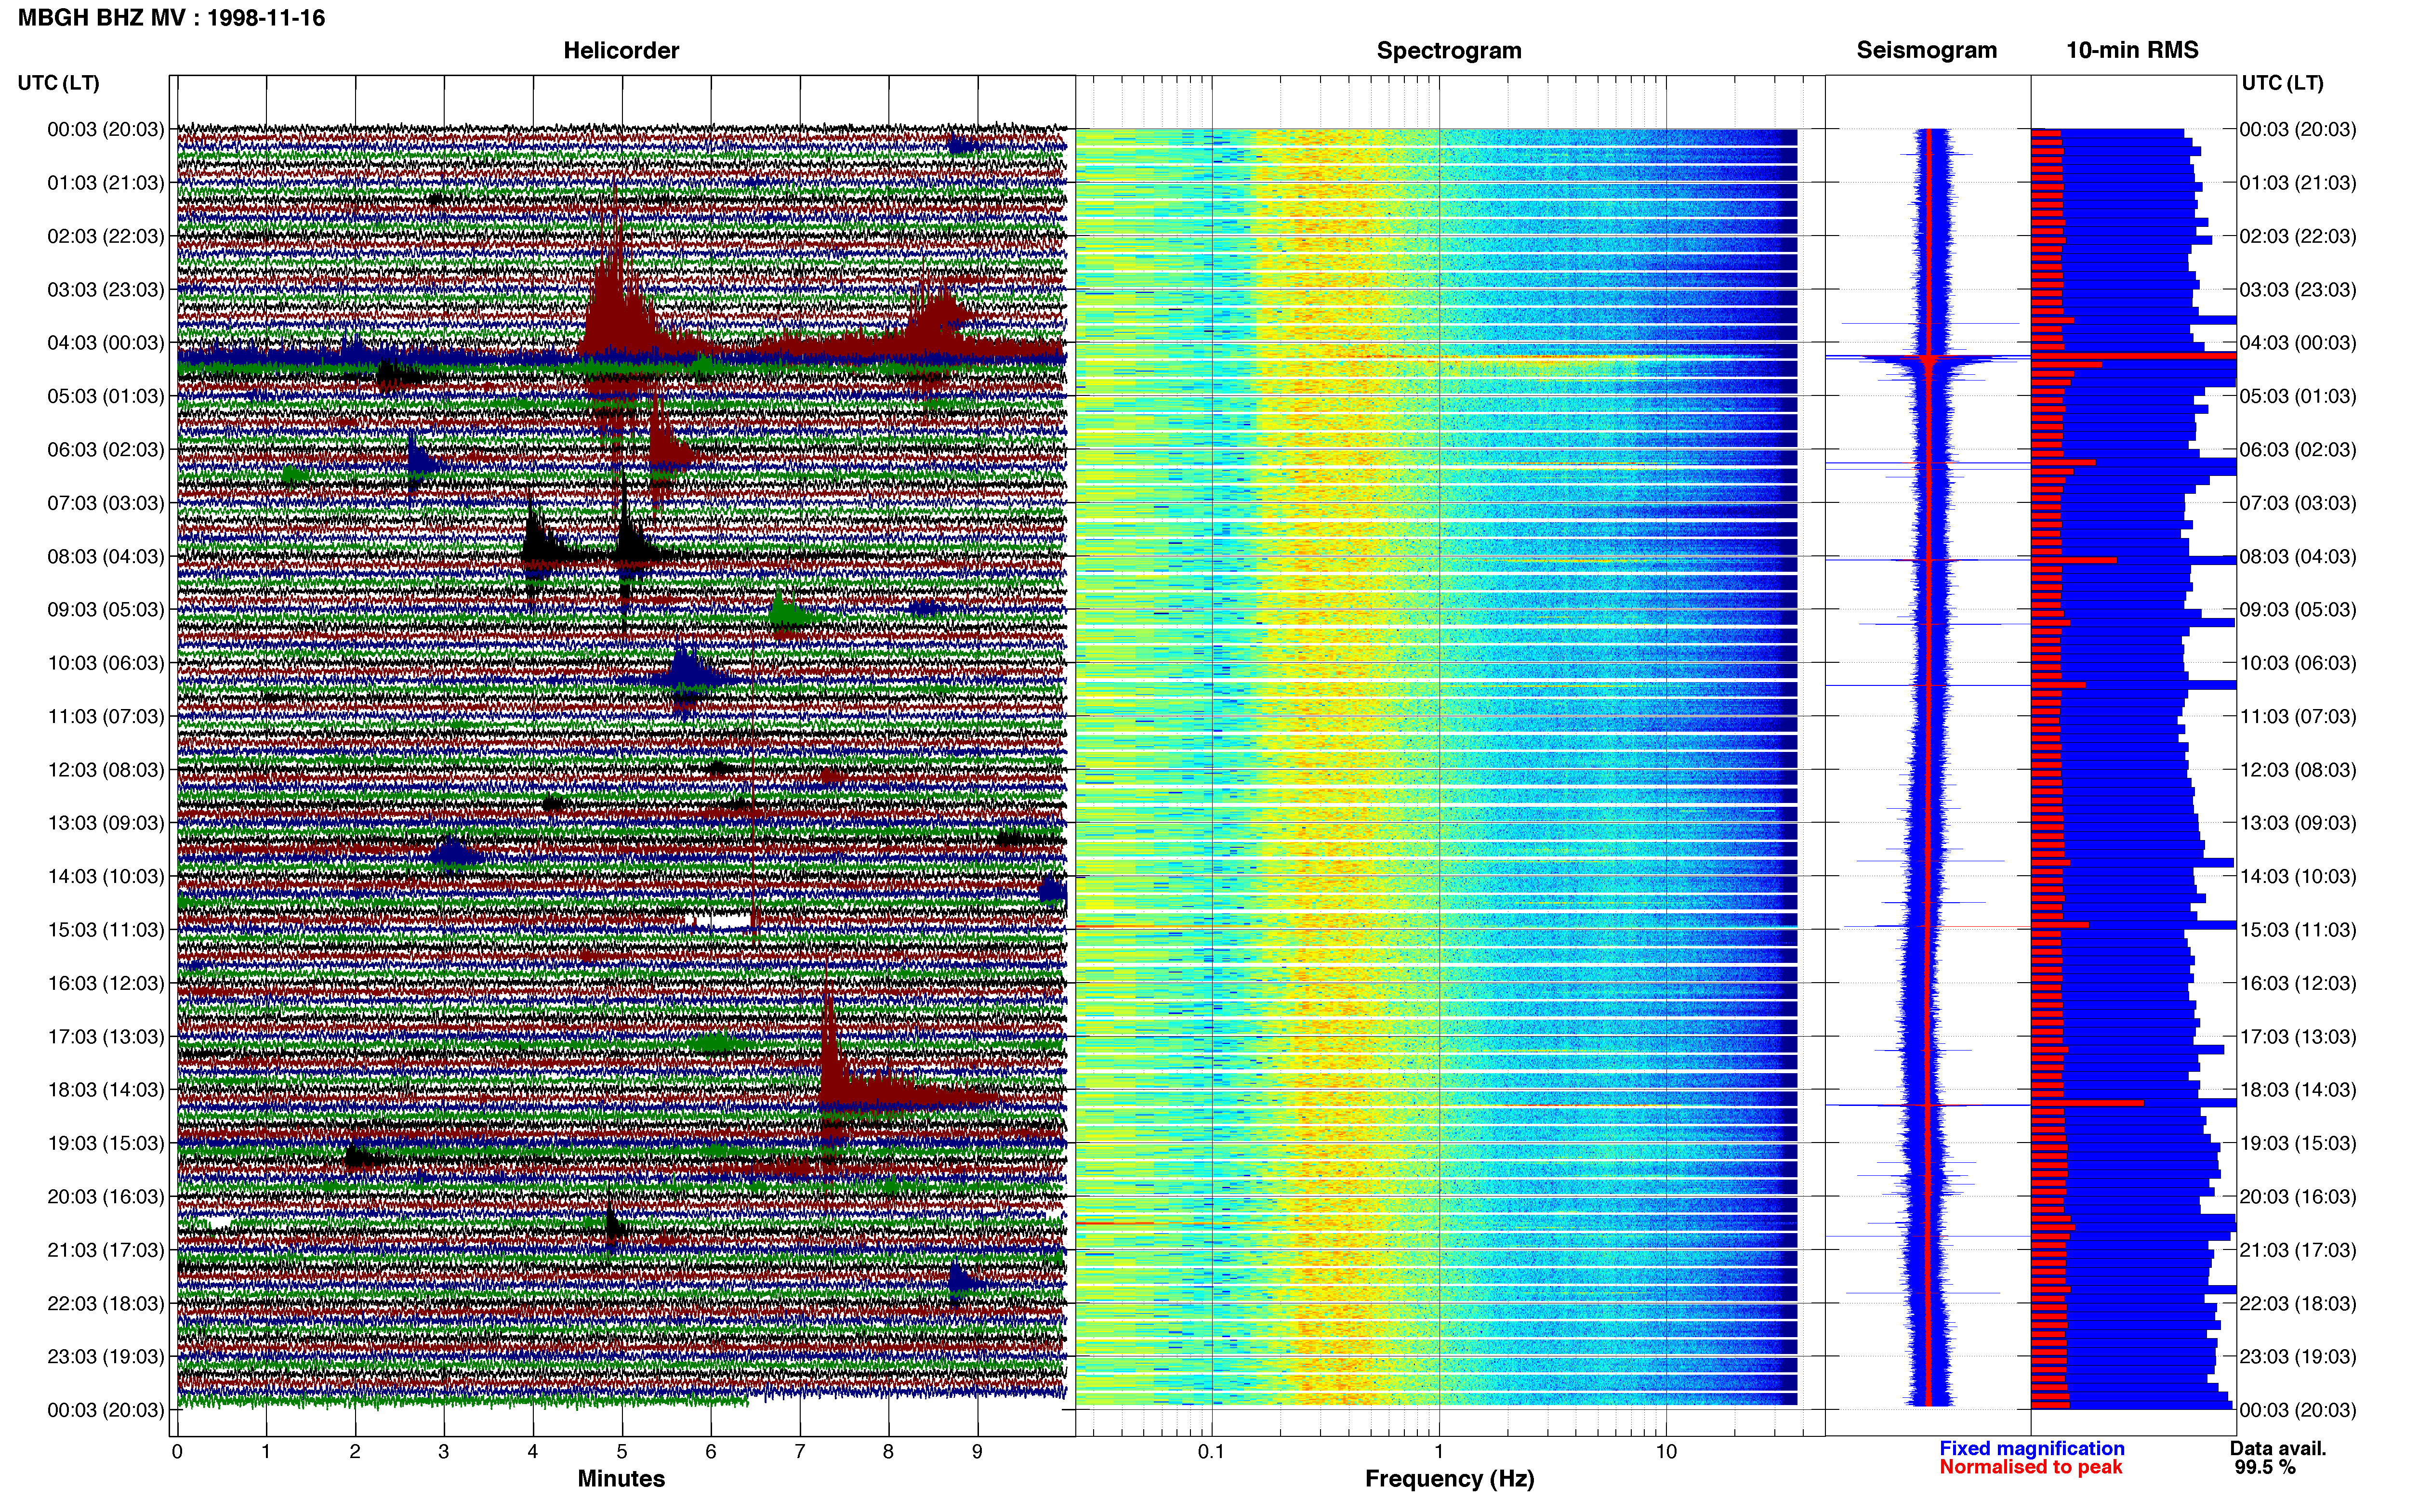Viewport: 2418px width, 1512px height.
Task: Click the 'Seismogram' panel heading
Action: 1926,50
